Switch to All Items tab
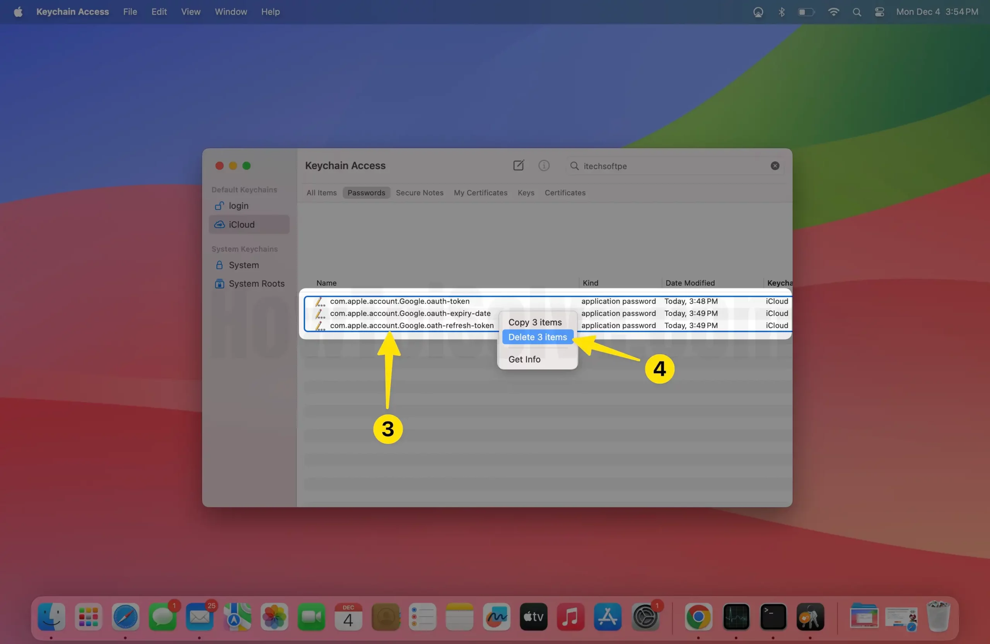Image resolution: width=990 pixels, height=644 pixels. (321, 193)
